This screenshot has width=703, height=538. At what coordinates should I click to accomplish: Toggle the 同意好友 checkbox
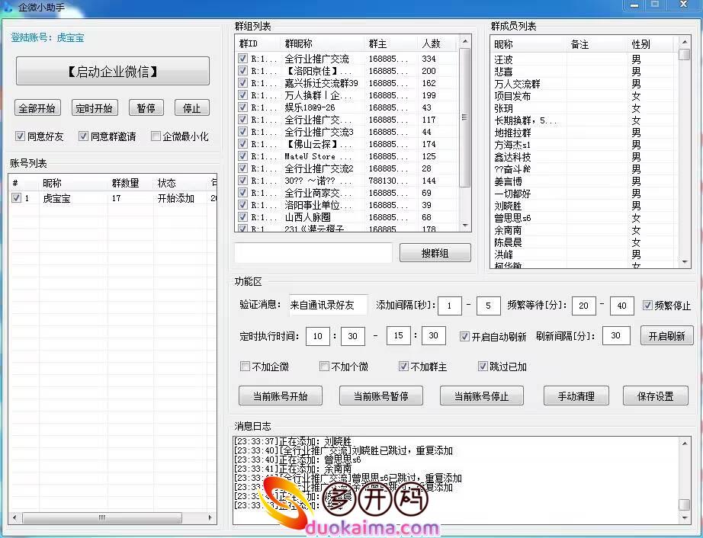(x=21, y=137)
